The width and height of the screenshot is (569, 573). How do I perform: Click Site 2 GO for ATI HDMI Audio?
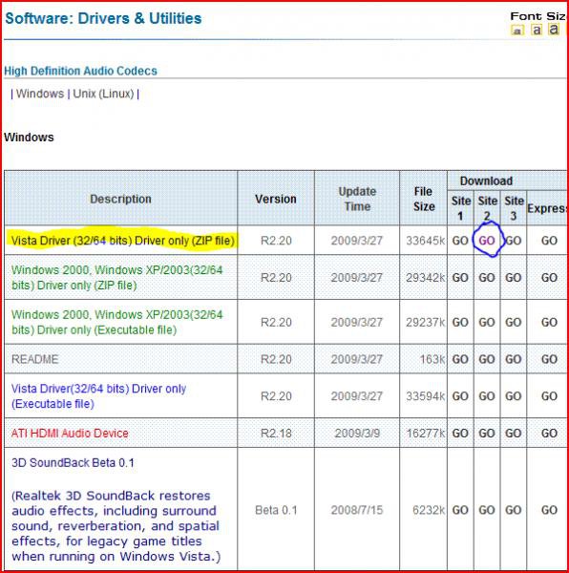point(487,434)
